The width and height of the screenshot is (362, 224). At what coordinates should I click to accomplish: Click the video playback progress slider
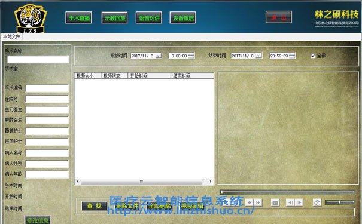[287, 192]
